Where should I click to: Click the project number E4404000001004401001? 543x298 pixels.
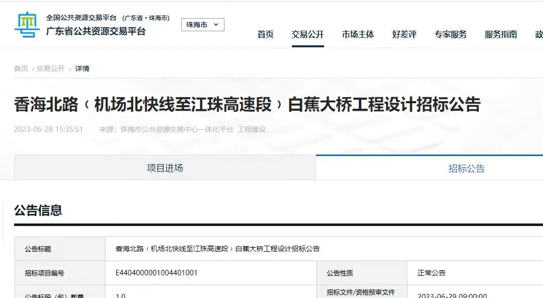[157, 273]
